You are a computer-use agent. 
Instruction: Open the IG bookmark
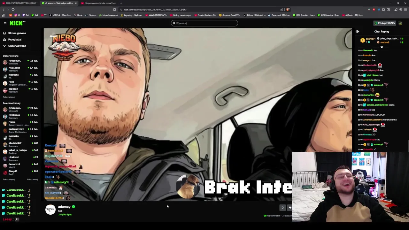point(17,15)
